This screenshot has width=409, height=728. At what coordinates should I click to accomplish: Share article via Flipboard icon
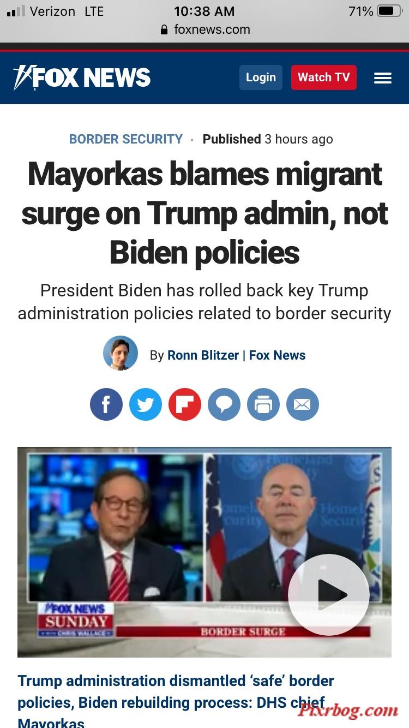pyautogui.click(x=185, y=404)
